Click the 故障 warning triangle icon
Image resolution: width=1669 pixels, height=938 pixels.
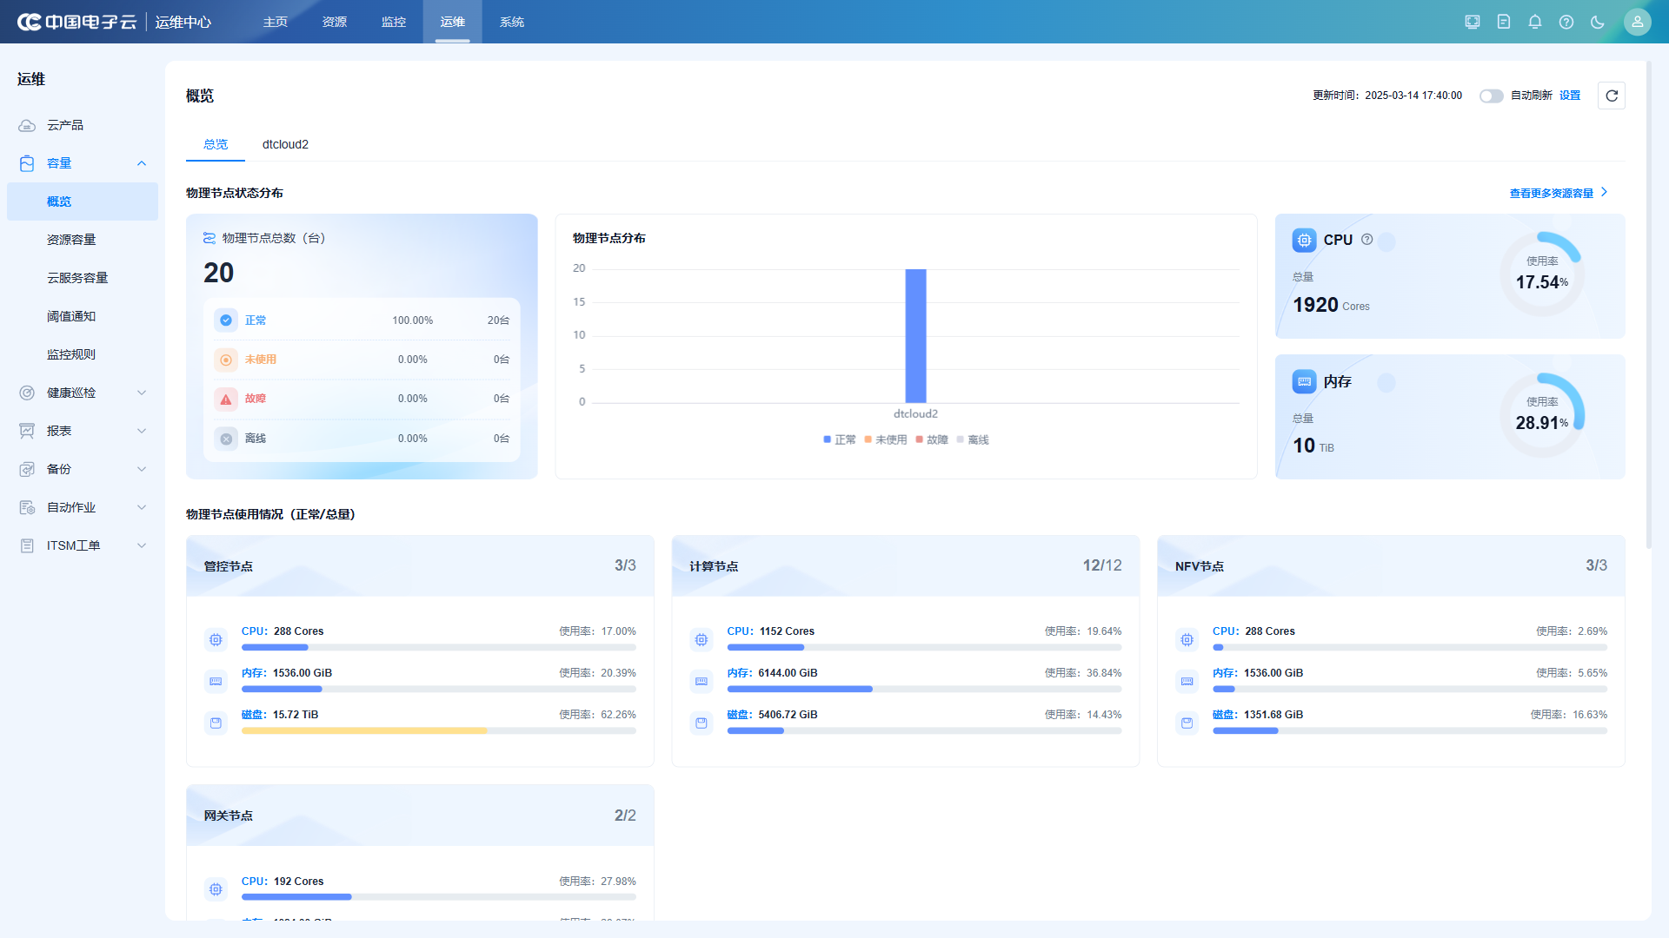coord(226,399)
